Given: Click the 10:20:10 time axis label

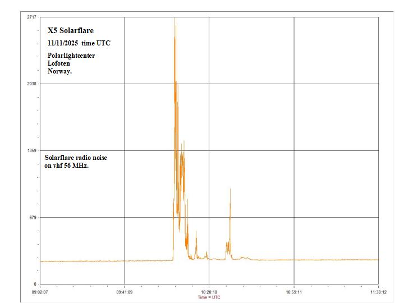Looking at the screenshot, I should pos(208,292).
